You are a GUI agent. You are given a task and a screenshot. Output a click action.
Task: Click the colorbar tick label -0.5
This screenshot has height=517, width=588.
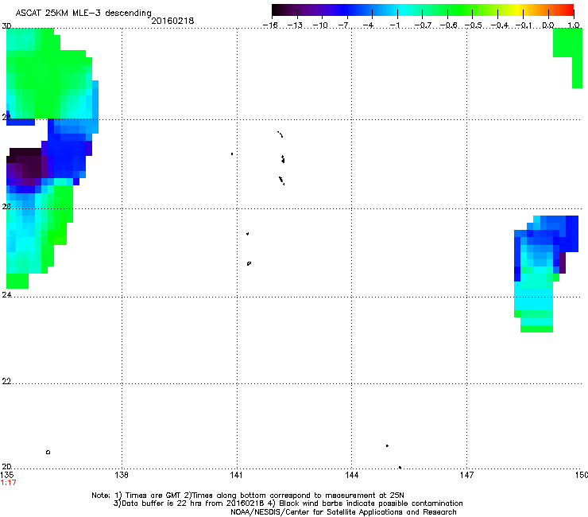[x=474, y=25]
